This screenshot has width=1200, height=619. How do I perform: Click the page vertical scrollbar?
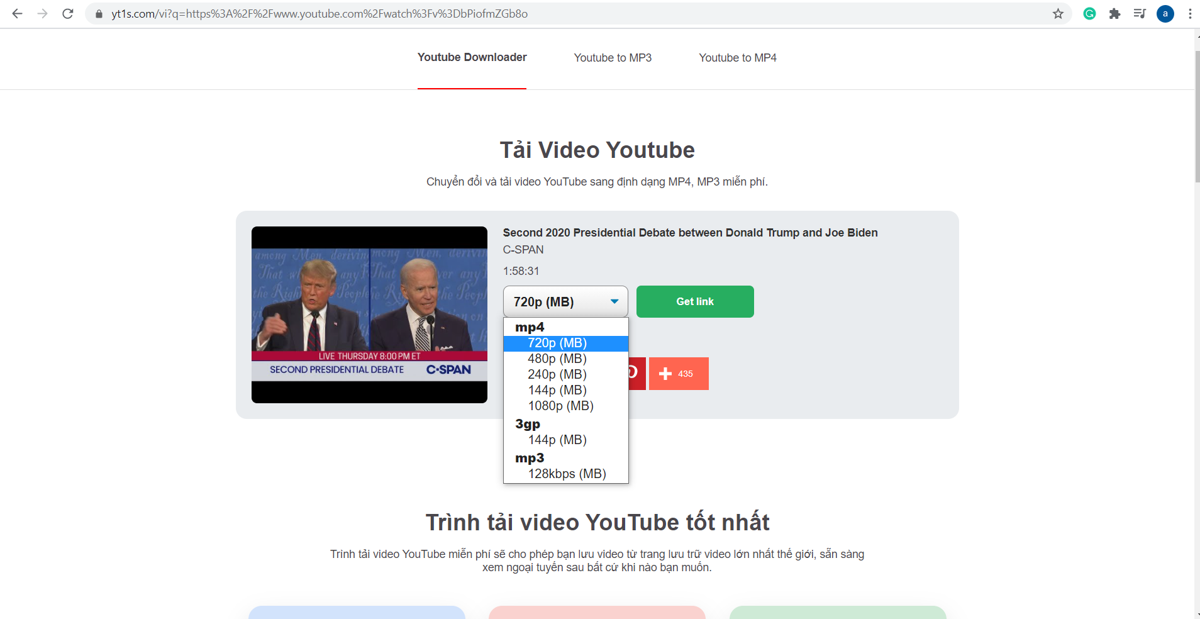[x=1197, y=116]
